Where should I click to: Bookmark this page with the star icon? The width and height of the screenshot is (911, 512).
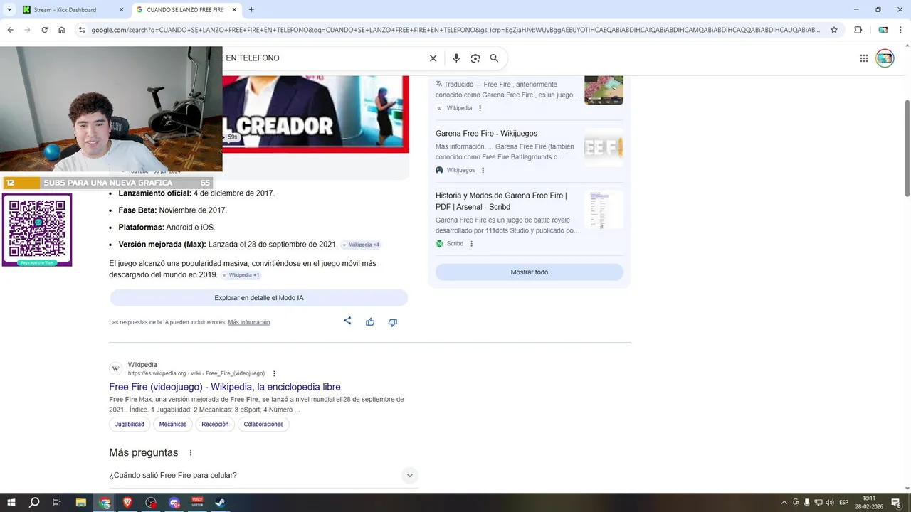tap(834, 30)
